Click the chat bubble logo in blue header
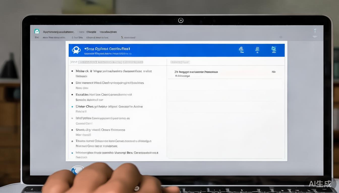This screenshot has width=339, height=193. click(76, 50)
